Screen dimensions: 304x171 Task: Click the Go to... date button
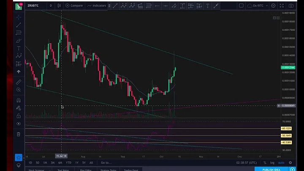pos(106,163)
